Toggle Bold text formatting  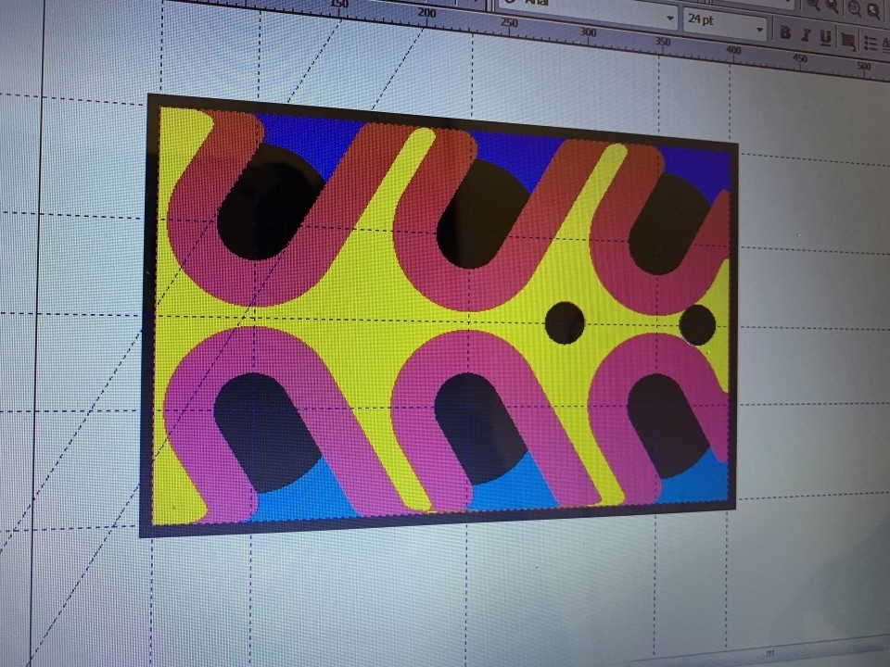[x=785, y=33]
